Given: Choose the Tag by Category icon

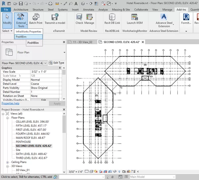Looking at the screenshot, I should pyautogui.click(x=71, y=4).
